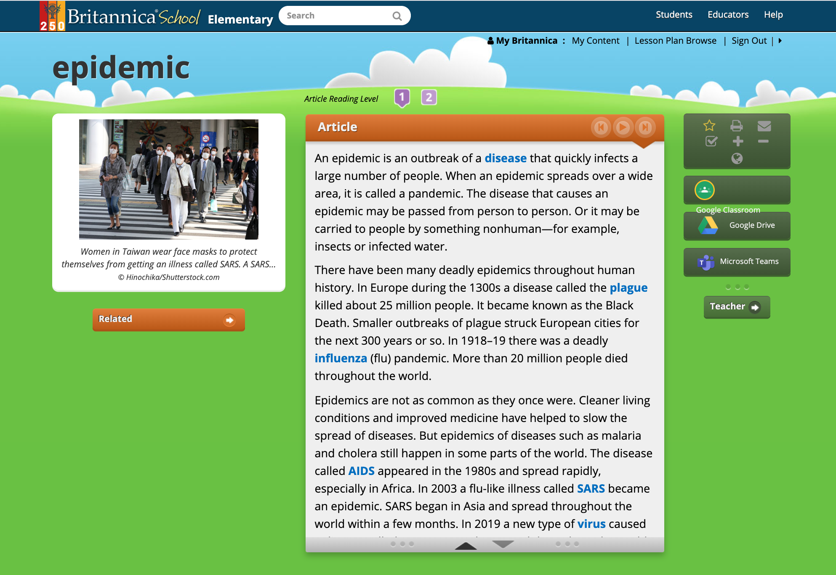Image resolution: width=836 pixels, height=575 pixels.
Task: Click the search magnifier icon
Action: [397, 16]
